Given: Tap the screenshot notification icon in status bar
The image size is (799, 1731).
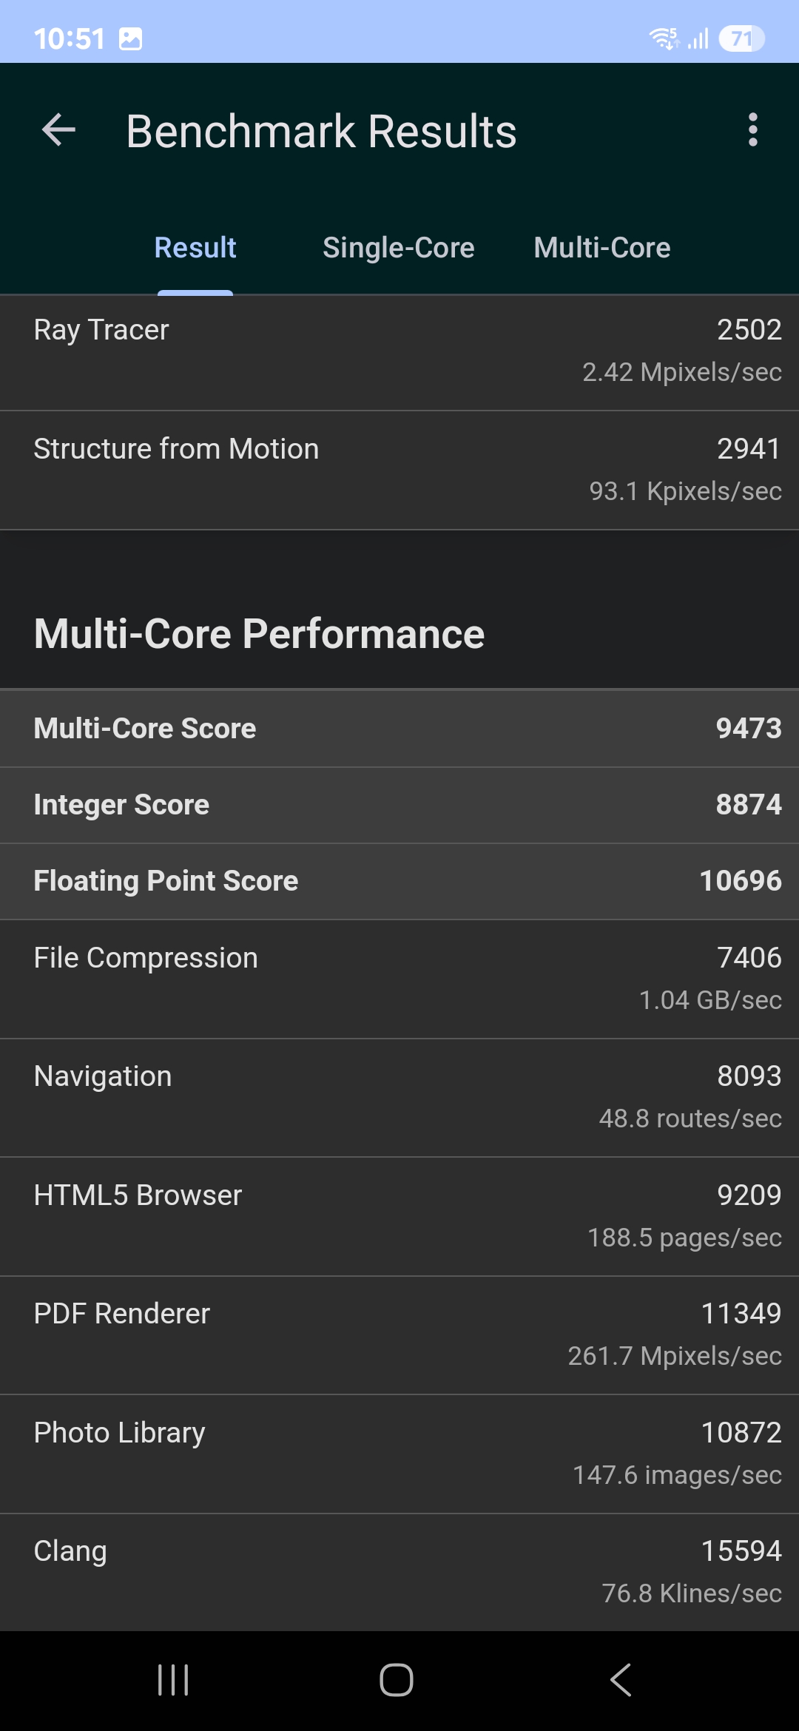Looking at the screenshot, I should point(130,38).
